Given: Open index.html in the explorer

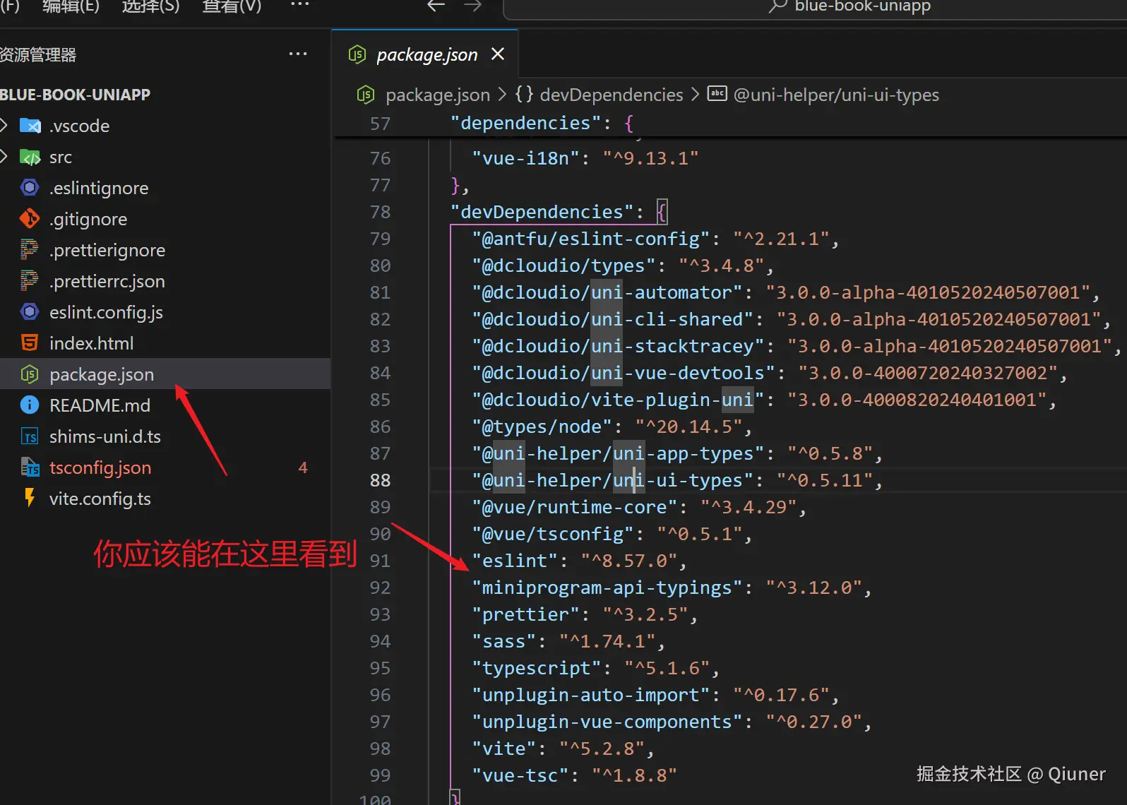Looking at the screenshot, I should click(x=91, y=343).
